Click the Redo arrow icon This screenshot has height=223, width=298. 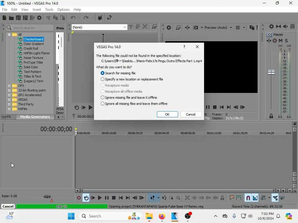[x=86, y=18]
